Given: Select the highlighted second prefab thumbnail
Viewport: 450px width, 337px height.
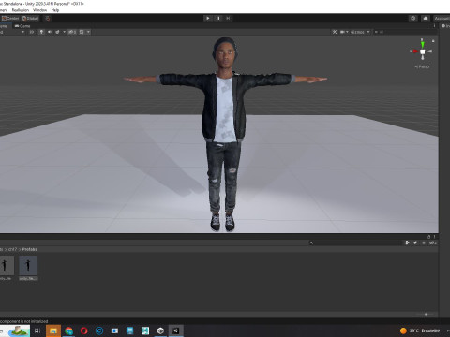Looking at the screenshot, I should click(x=28, y=266).
